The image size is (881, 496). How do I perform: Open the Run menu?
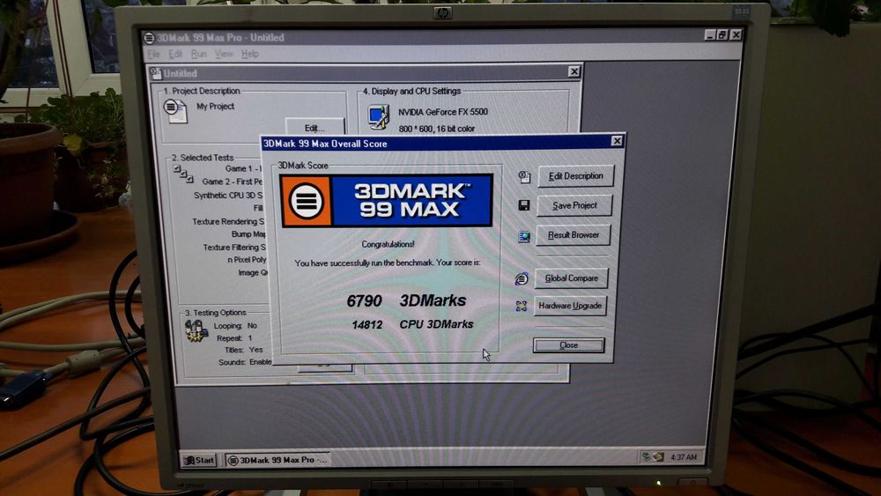point(198,54)
